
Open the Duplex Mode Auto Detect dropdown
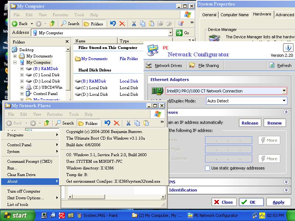click(284, 101)
